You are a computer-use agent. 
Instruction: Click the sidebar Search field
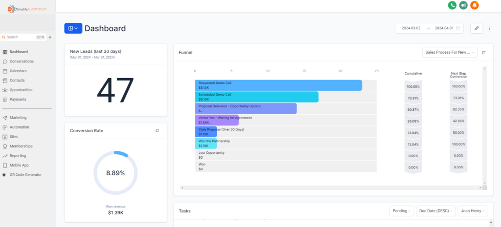click(x=20, y=37)
